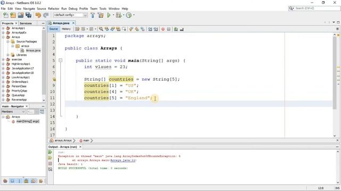
Task: Click the Uncomment code icon
Action: pos(182,29)
